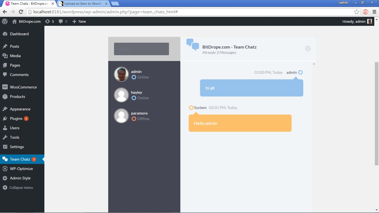Click the Pages icon in sidebar
379x213 pixels.
click(5, 65)
